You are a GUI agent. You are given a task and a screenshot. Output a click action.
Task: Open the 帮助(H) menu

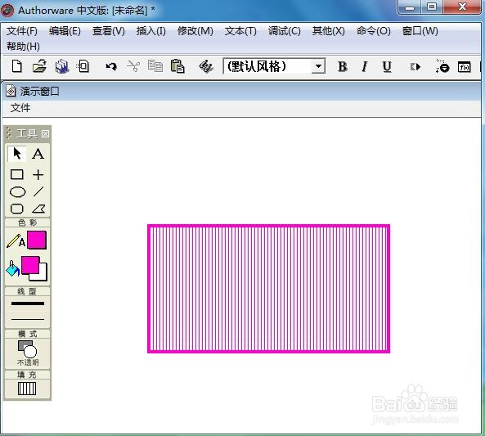pos(23,47)
